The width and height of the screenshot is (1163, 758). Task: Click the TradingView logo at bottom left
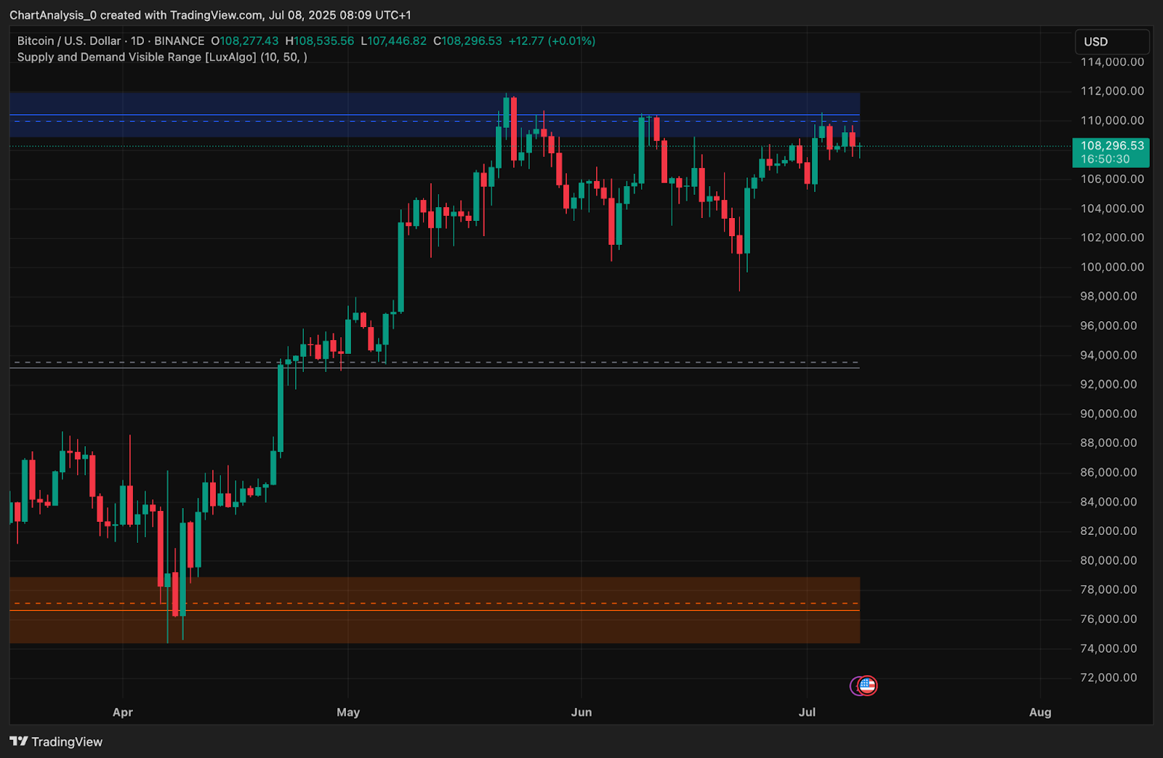pyautogui.click(x=56, y=741)
